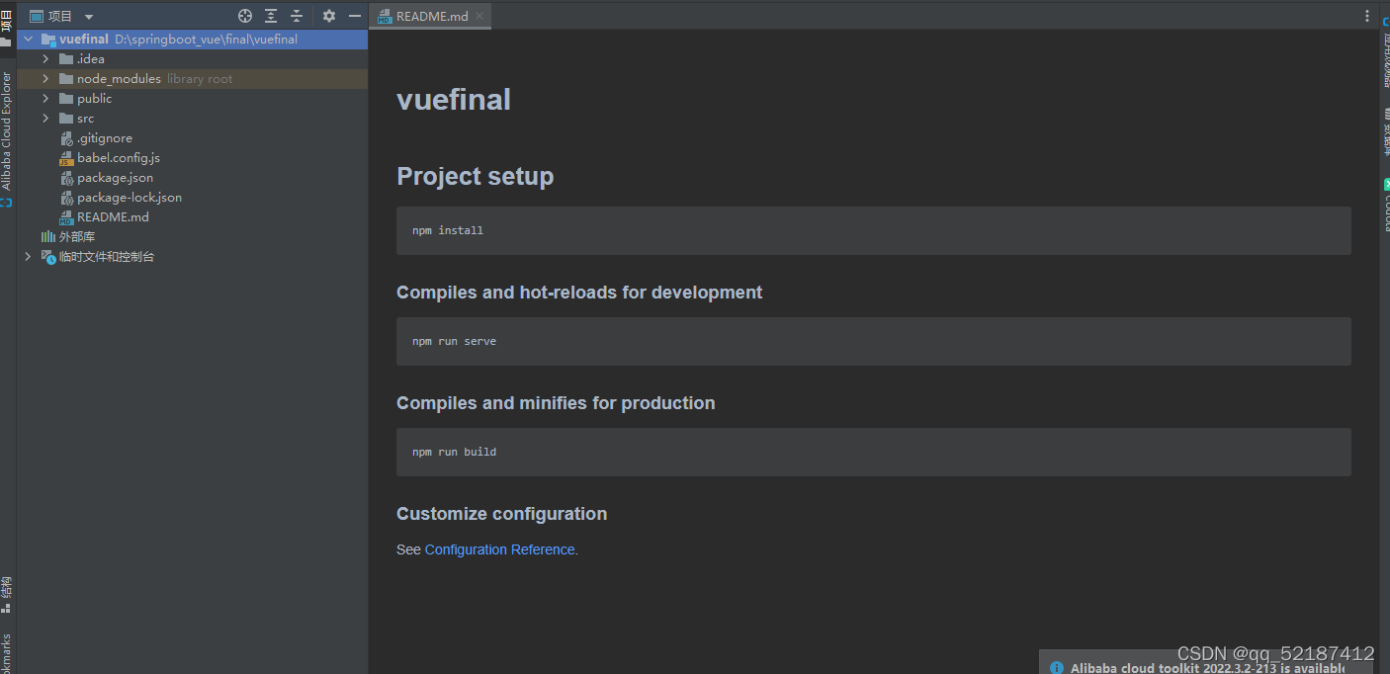Open the Configuration Reference link
The height and width of the screenshot is (674, 1390).
pos(500,549)
